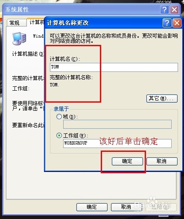The image size is (184, 219).
Task: Click the disabled 域 text field
Action: coord(117,124)
